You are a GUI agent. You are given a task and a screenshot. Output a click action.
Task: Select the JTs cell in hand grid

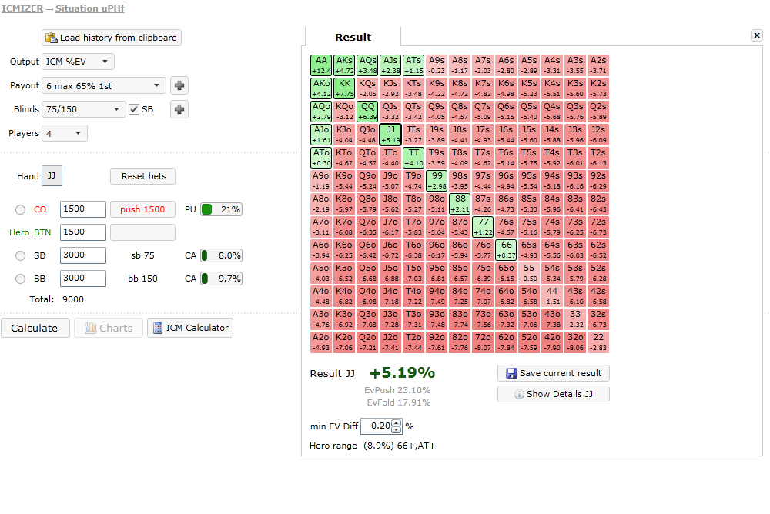413,135
